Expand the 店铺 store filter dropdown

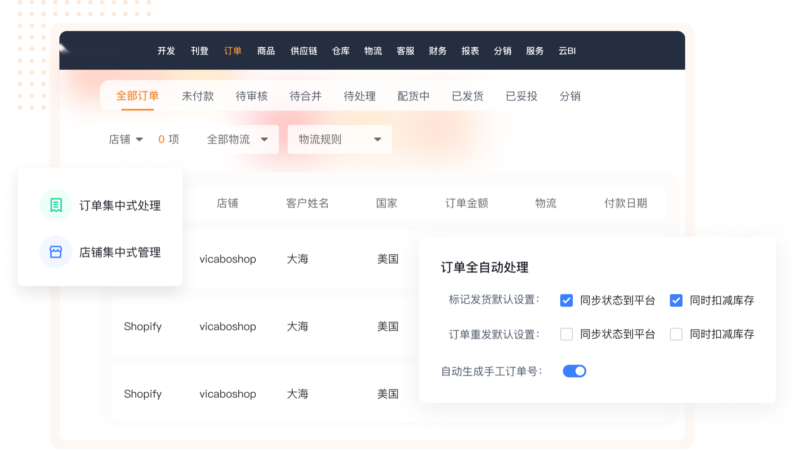126,139
